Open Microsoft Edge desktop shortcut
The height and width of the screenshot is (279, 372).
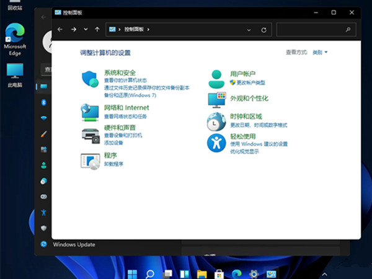[15, 38]
